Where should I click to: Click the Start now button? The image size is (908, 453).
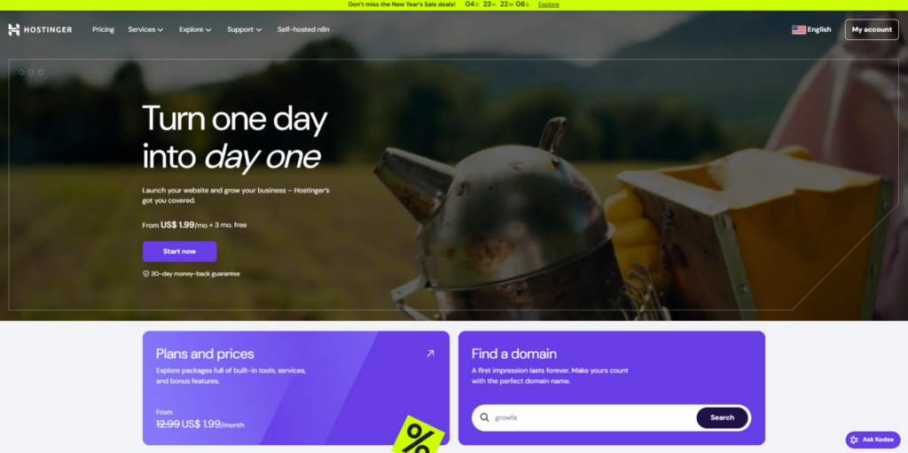click(x=179, y=252)
